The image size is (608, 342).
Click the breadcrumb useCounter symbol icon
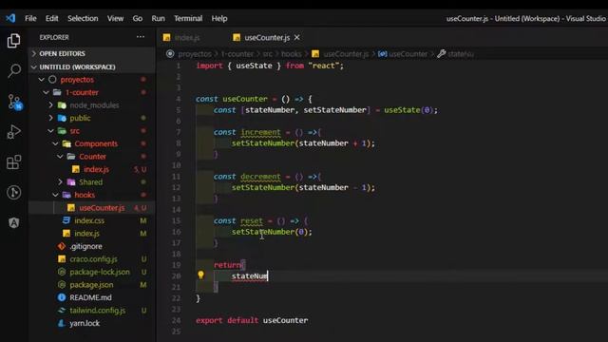point(382,54)
